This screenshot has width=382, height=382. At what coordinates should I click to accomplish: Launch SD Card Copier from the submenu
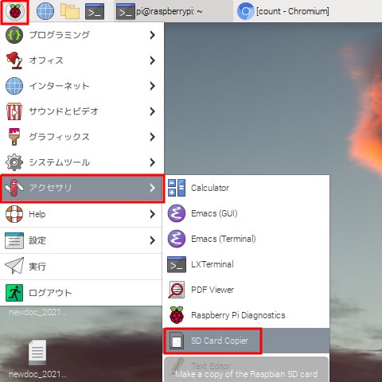(246, 341)
